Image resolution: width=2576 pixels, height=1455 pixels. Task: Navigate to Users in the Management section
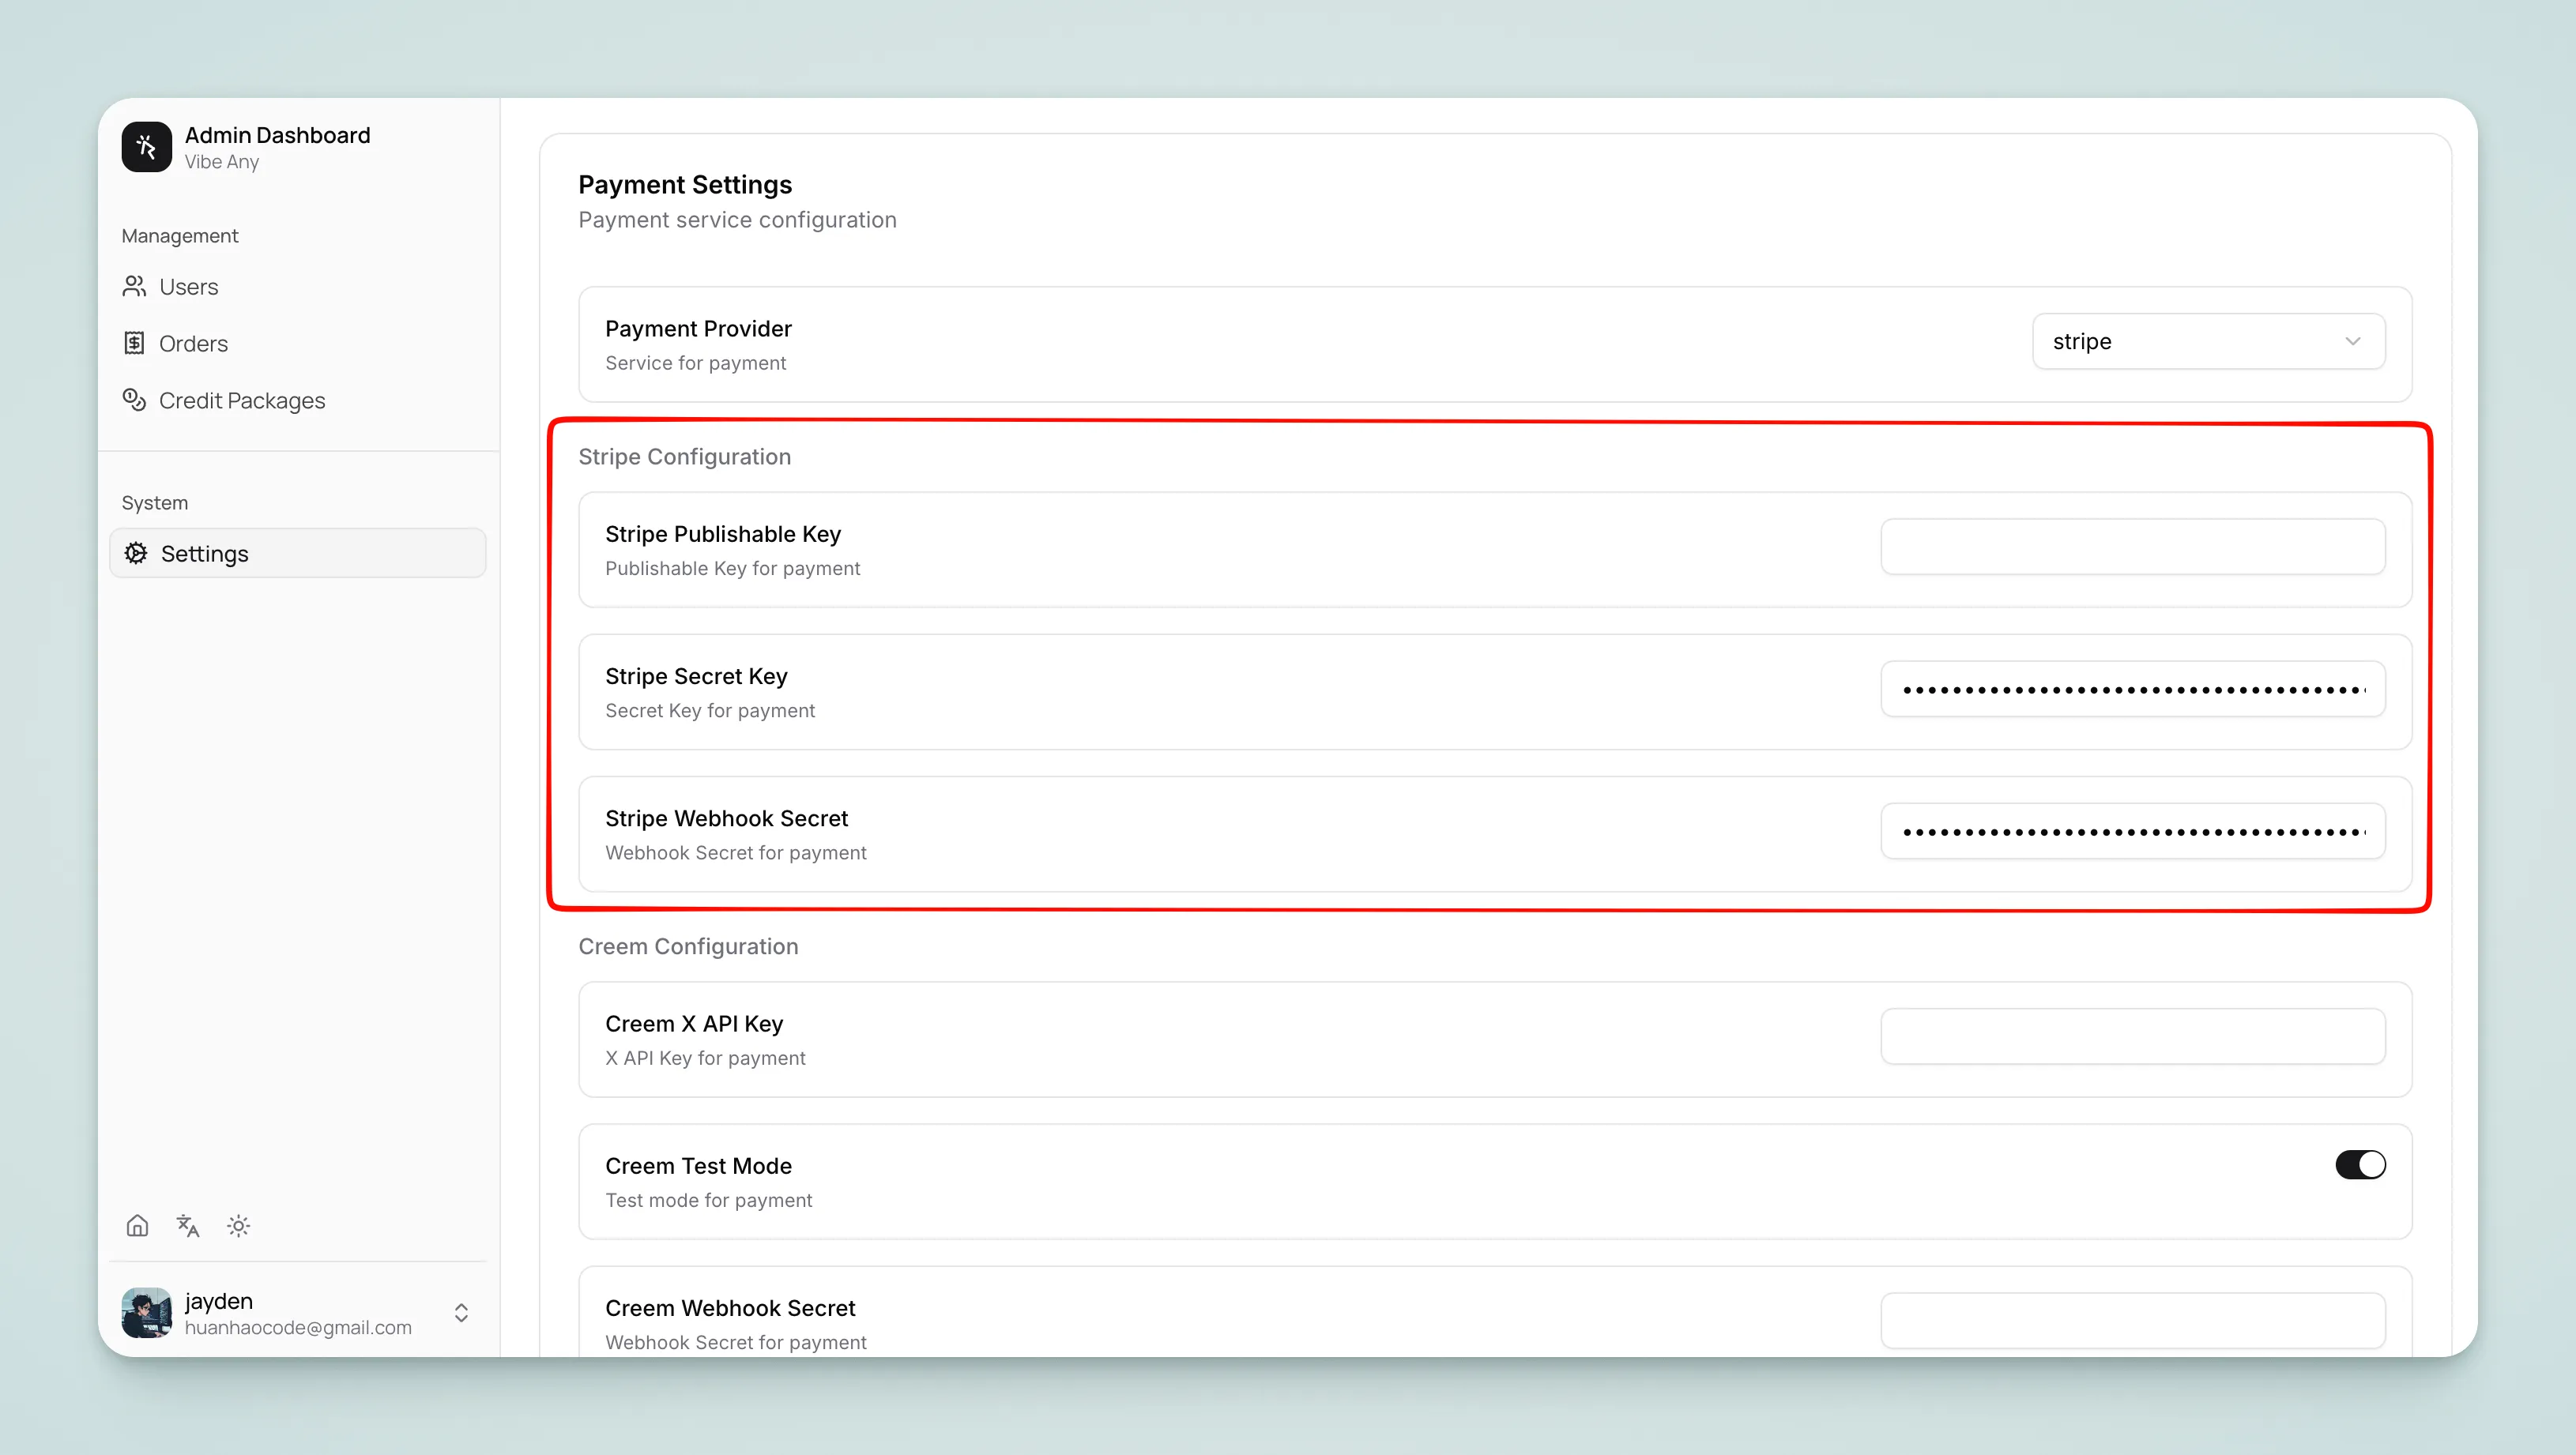click(x=189, y=287)
